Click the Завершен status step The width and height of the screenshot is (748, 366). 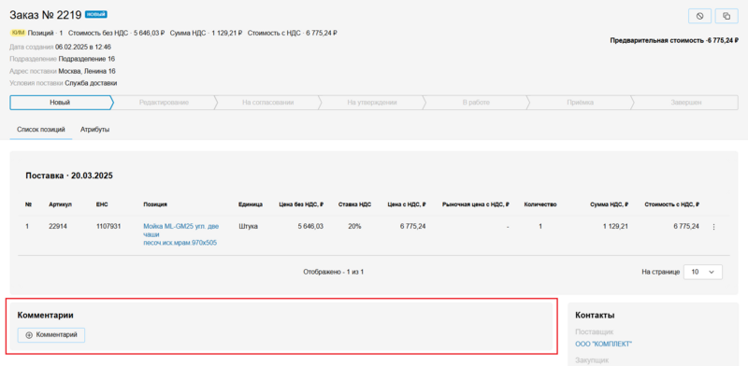point(685,103)
